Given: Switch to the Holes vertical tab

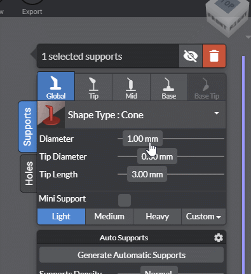Looking at the screenshot, I should (29, 174).
